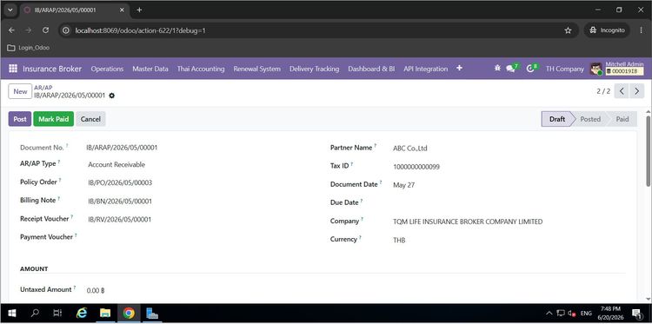Click the plus icon in navbar
The image size is (652, 324).
coord(459,68)
